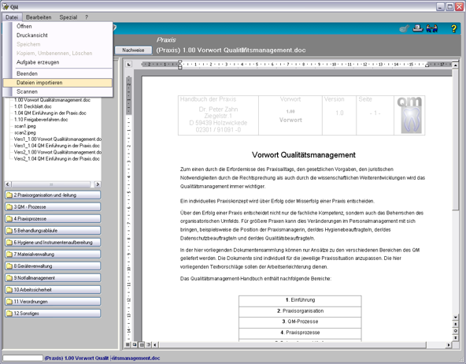Image resolution: width=466 pixels, height=364 pixels.
Task: Click the document horizontal scrollbar thumb
Action: (292, 344)
